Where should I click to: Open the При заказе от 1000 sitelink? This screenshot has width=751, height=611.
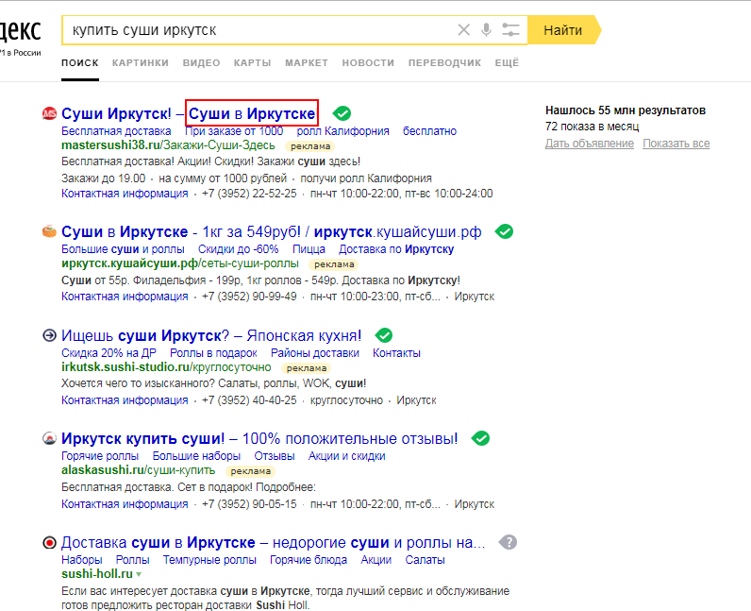(234, 131)
